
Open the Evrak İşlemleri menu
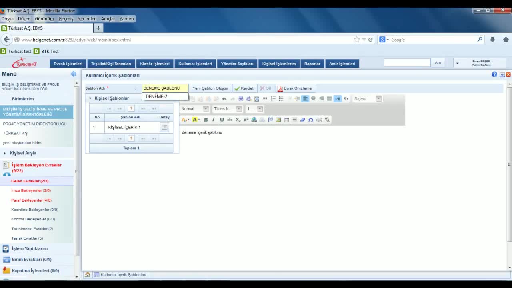pyautogui.click(x=68, y=64)
